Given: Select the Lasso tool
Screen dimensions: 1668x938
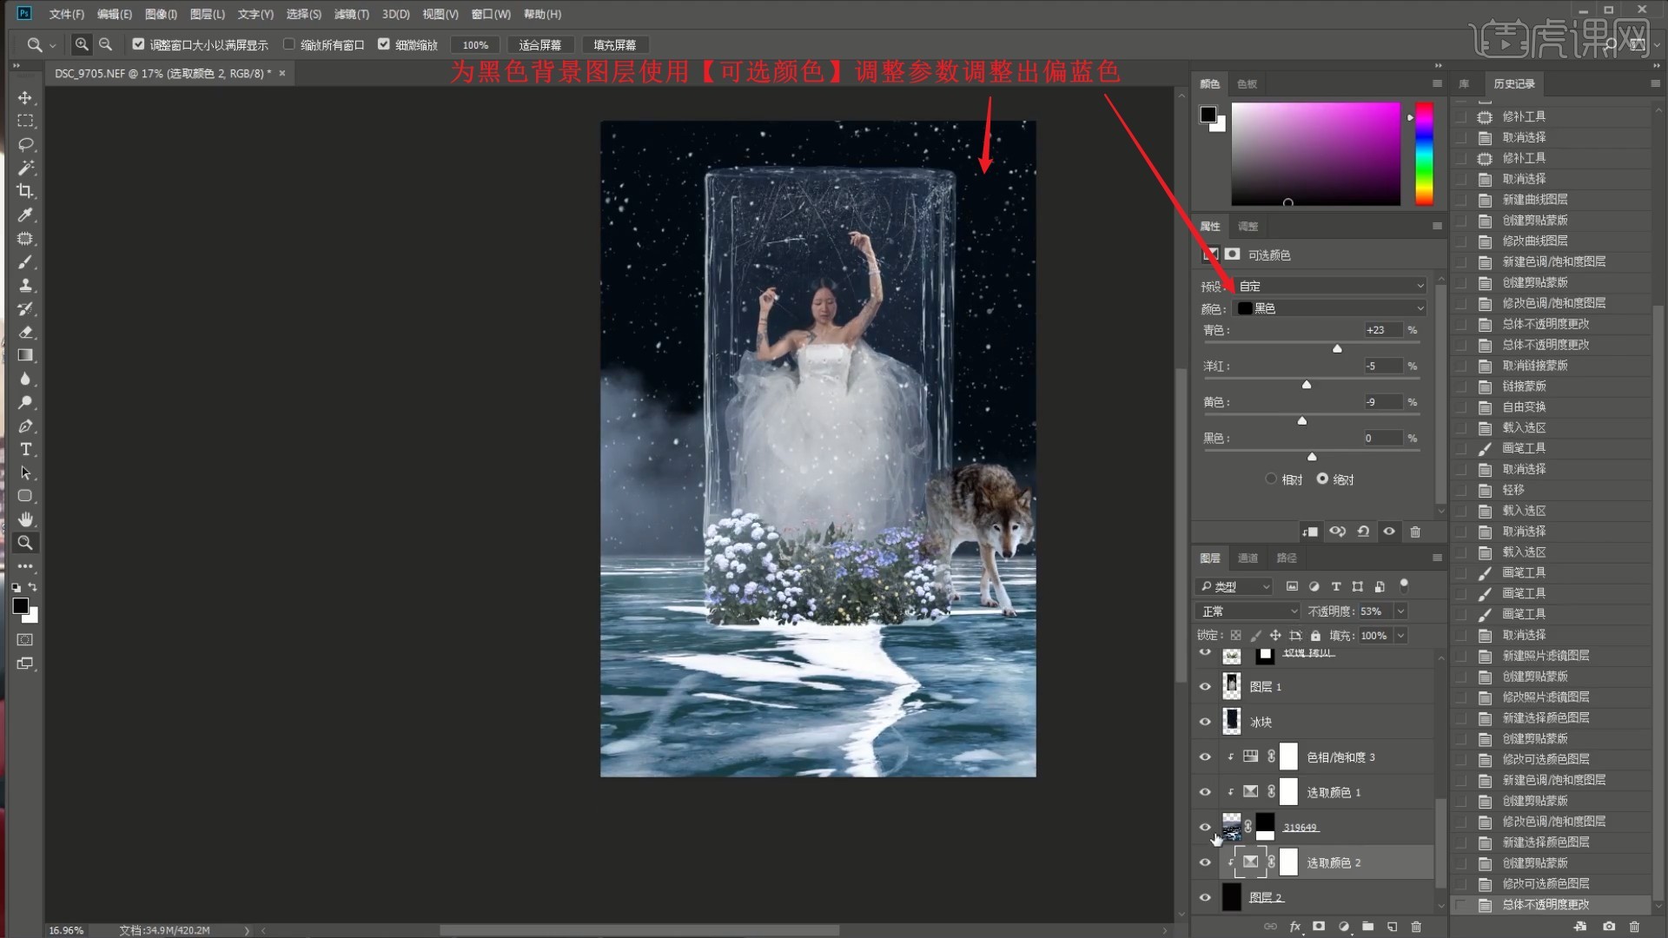Looking at the screenshot, I should (x=25, y=144).
